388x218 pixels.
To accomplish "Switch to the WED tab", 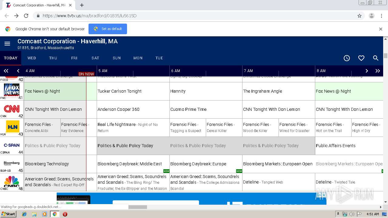I will click(x=32, y=58).
